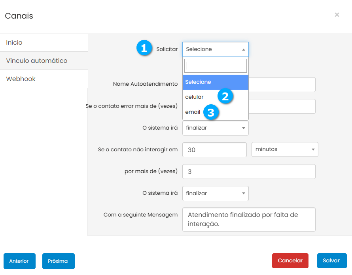Edit the Com a seguinte Mensagem text area

pos(249,219)
